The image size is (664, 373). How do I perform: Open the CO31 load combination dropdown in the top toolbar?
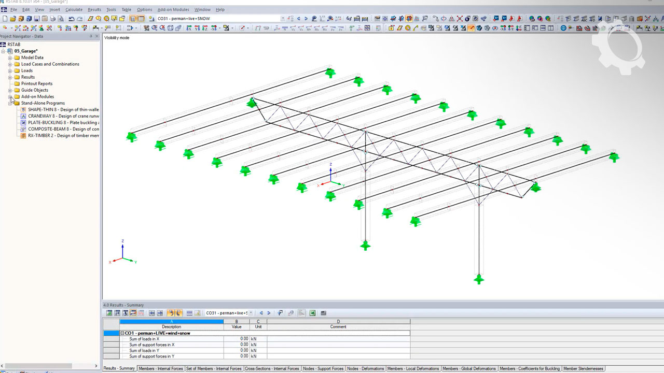[x=283, y=19]
